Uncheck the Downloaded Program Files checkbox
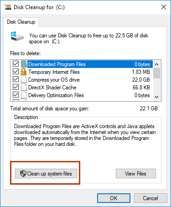 point(16,64)
